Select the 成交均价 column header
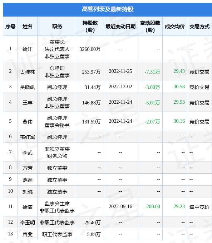The width and height of the screenshot is (212, 243). 175,26
